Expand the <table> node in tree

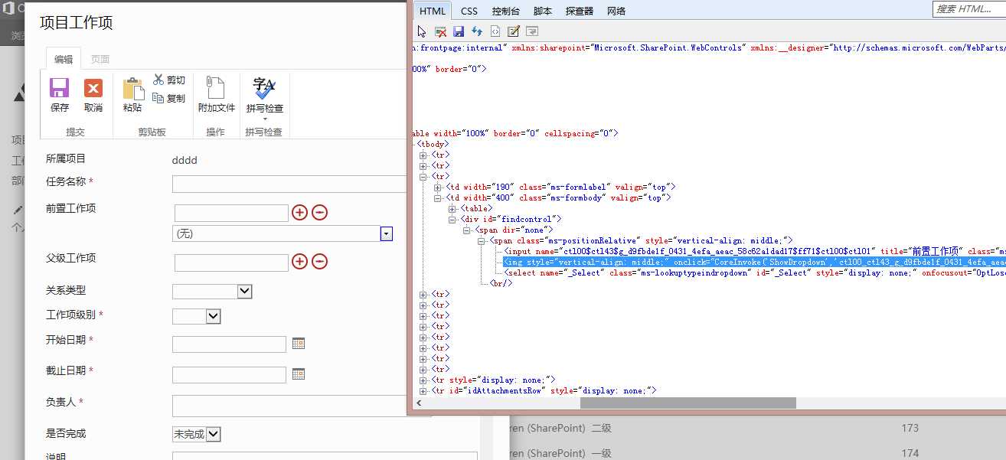tap(452, 208)
